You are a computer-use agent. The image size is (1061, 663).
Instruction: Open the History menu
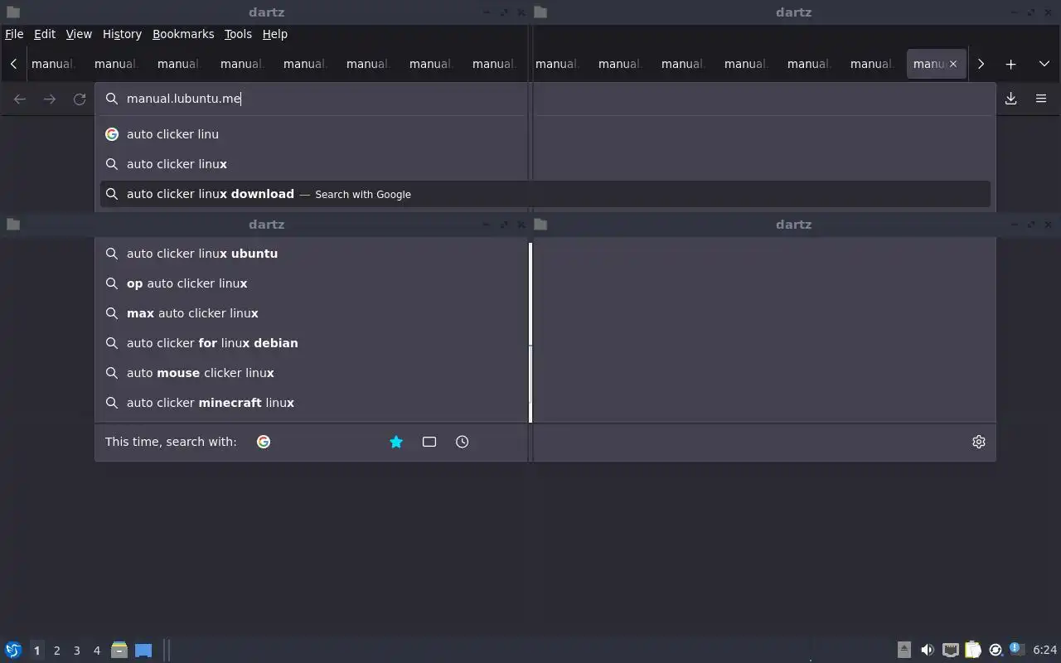point(122,34)
